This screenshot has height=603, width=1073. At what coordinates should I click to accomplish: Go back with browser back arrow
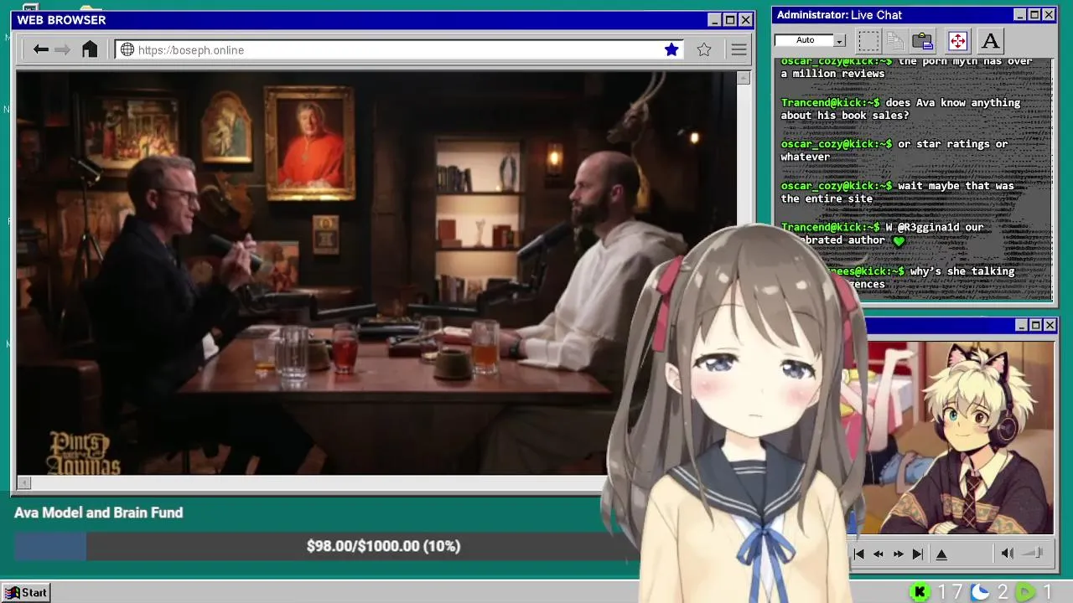40,49
